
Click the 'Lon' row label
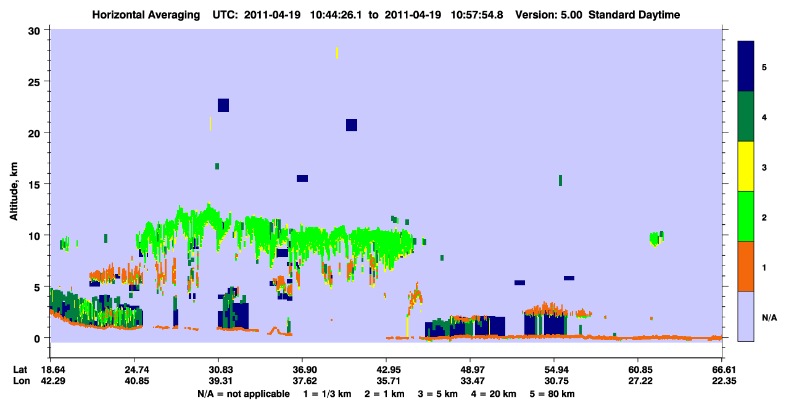(x=21, y=381)
